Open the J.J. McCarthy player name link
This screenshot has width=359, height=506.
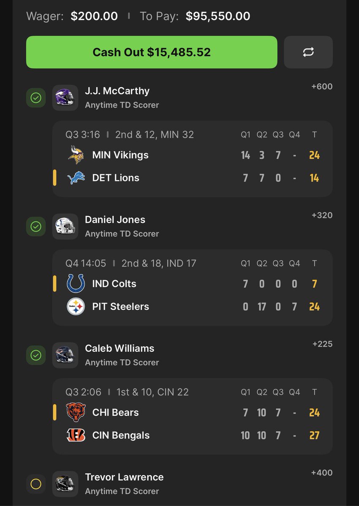coord(117,91)
